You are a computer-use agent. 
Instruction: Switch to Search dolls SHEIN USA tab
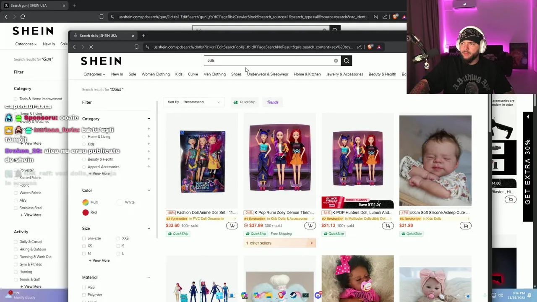click(x=102, y=36)
